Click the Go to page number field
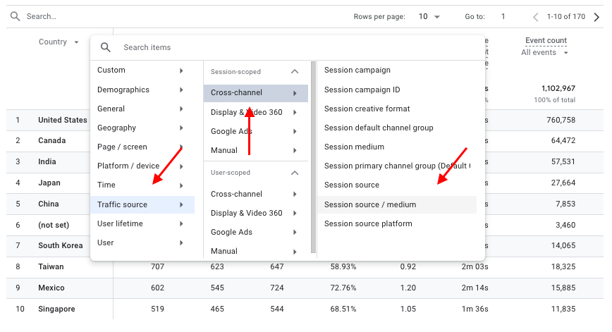The width and height of the screenshot is (612, 332). click(x=503, y=16)
